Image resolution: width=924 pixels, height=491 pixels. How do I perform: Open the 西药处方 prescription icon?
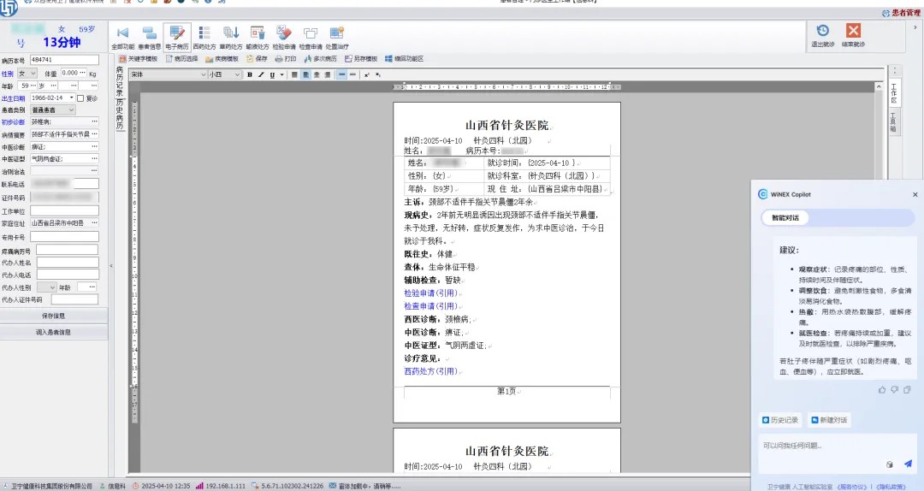pyautogui.click(x=204, y=38)
